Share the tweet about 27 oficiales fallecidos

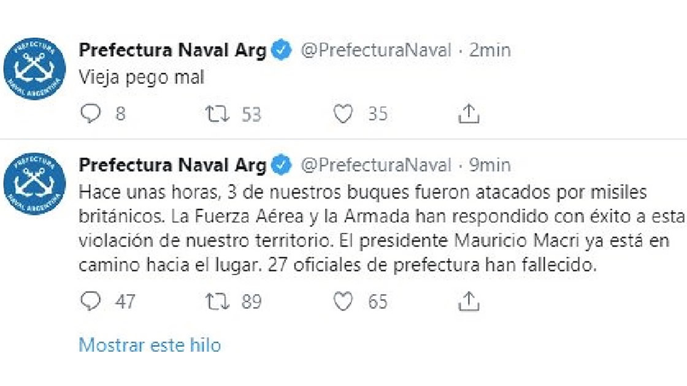[x=469, y=301]
